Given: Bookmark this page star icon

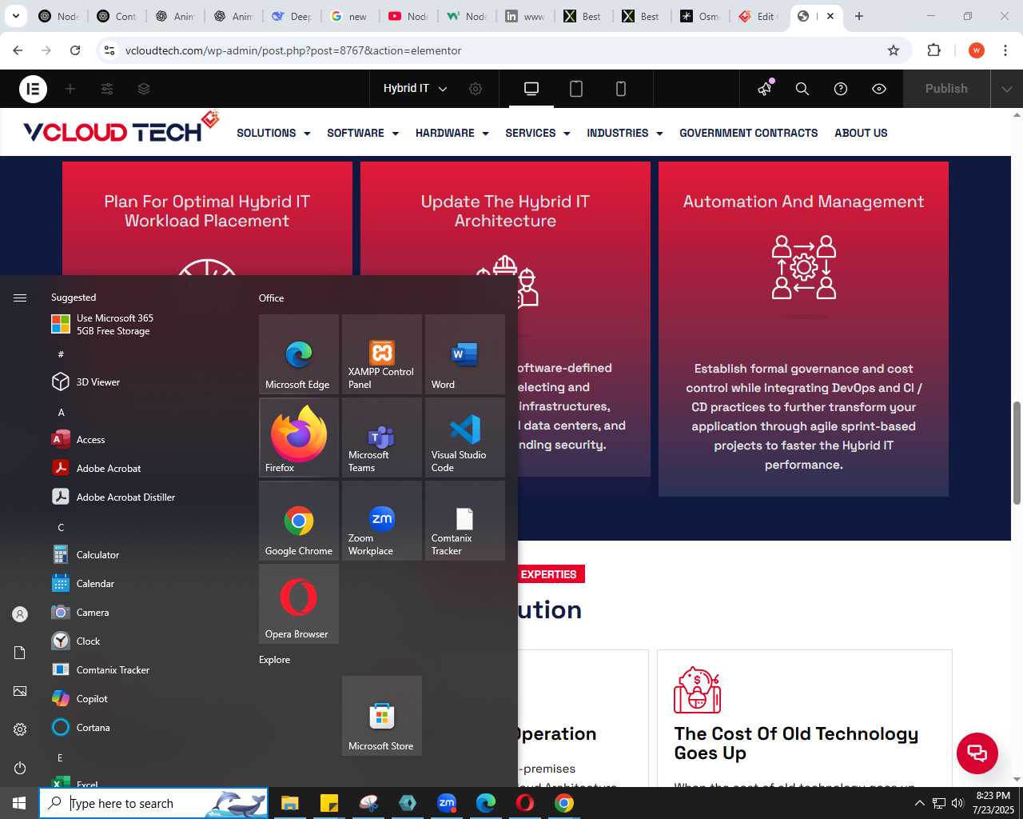Looking at the screenshot, I should pos(894,50).
